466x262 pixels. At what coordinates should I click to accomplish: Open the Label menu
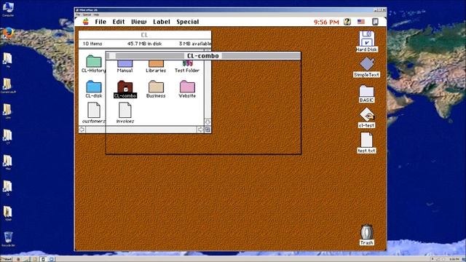[162, 22]
